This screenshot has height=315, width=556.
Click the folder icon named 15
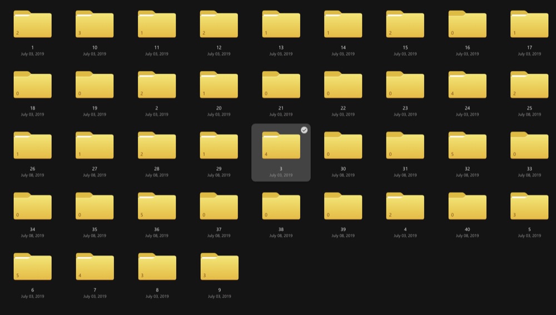coord(405,24)
